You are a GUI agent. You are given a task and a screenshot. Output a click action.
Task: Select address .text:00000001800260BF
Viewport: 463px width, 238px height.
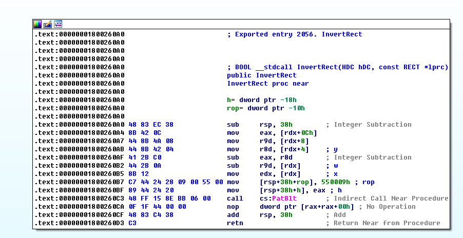tap(80, 190)
